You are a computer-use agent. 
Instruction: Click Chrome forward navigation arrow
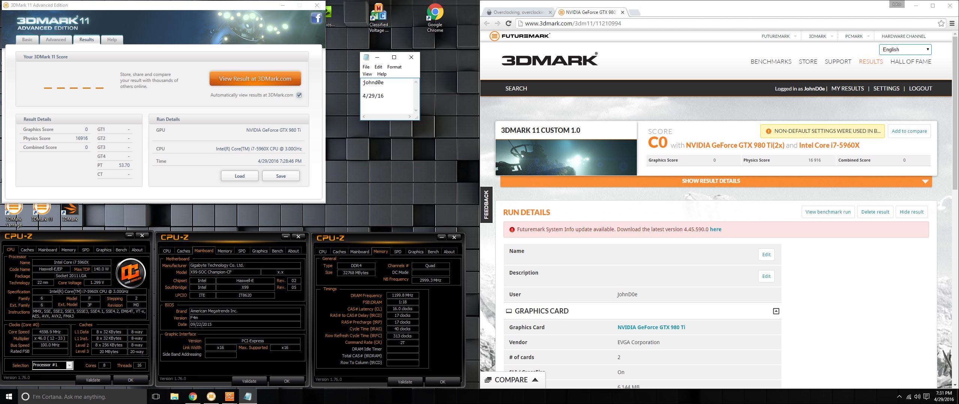click(497, 23)
